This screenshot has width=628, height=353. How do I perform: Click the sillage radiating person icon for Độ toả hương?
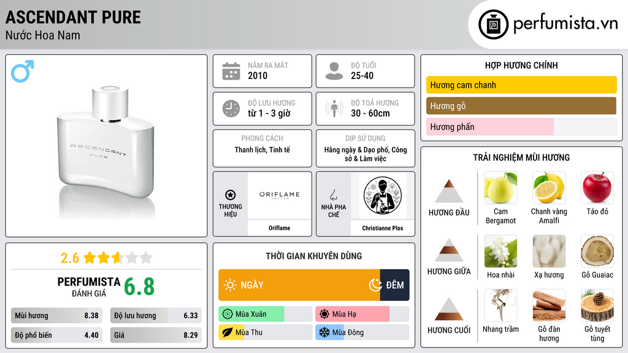point(334,108)
